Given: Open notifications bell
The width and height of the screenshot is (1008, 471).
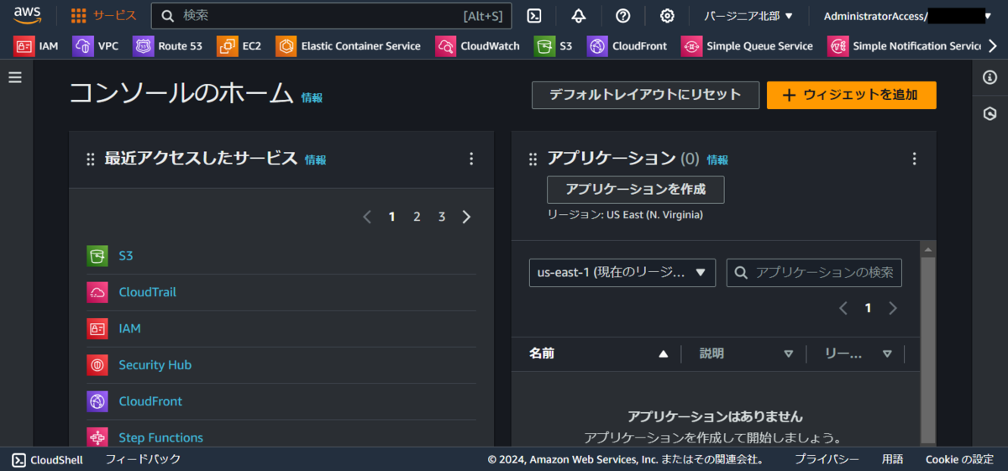Looking at the screenshot, I should pyautogui.click(x=579, y=15).
